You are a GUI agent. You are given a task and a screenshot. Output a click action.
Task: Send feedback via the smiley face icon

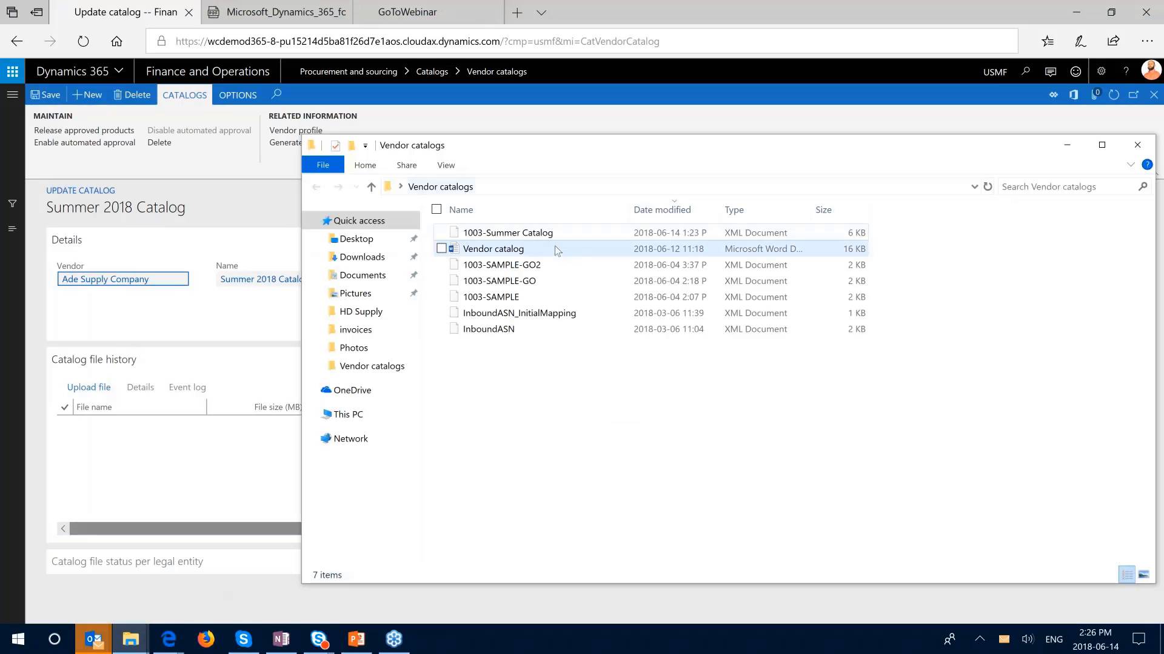1075,71
